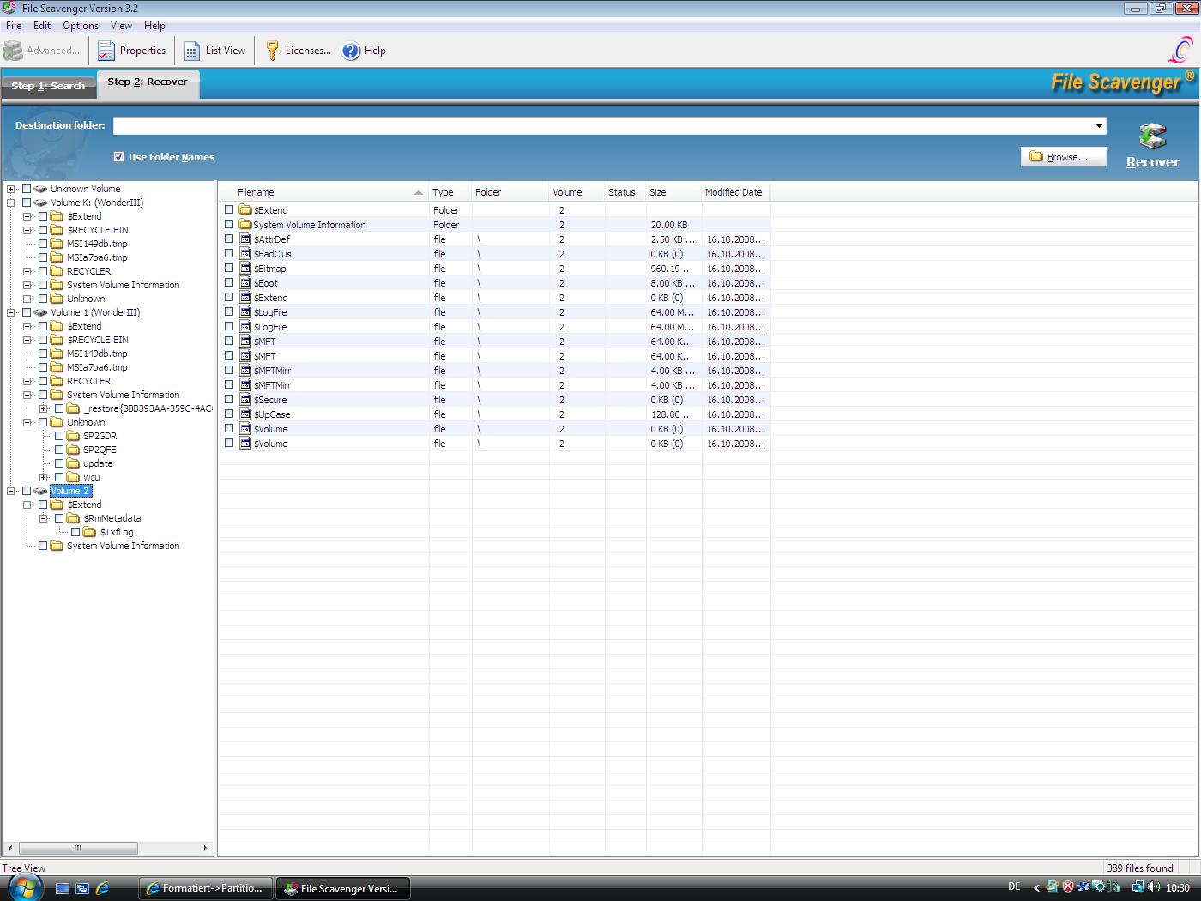The image size is (1201, 901).
Task: Open Properties from the toolbar
Action: point(131,51)
